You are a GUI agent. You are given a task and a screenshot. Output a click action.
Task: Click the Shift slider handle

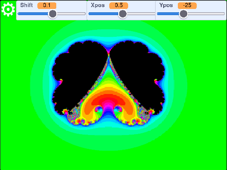tap(52, 14)
